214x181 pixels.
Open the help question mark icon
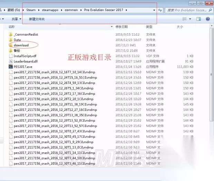[x=208, y=19]
